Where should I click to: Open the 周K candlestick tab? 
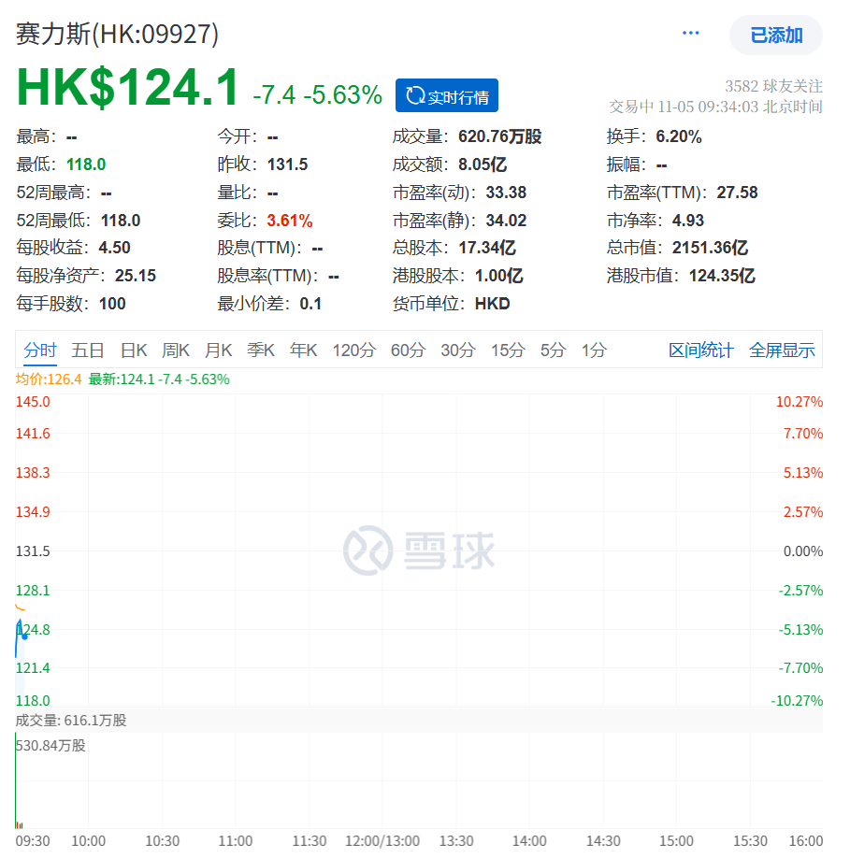tap(176, 350)
